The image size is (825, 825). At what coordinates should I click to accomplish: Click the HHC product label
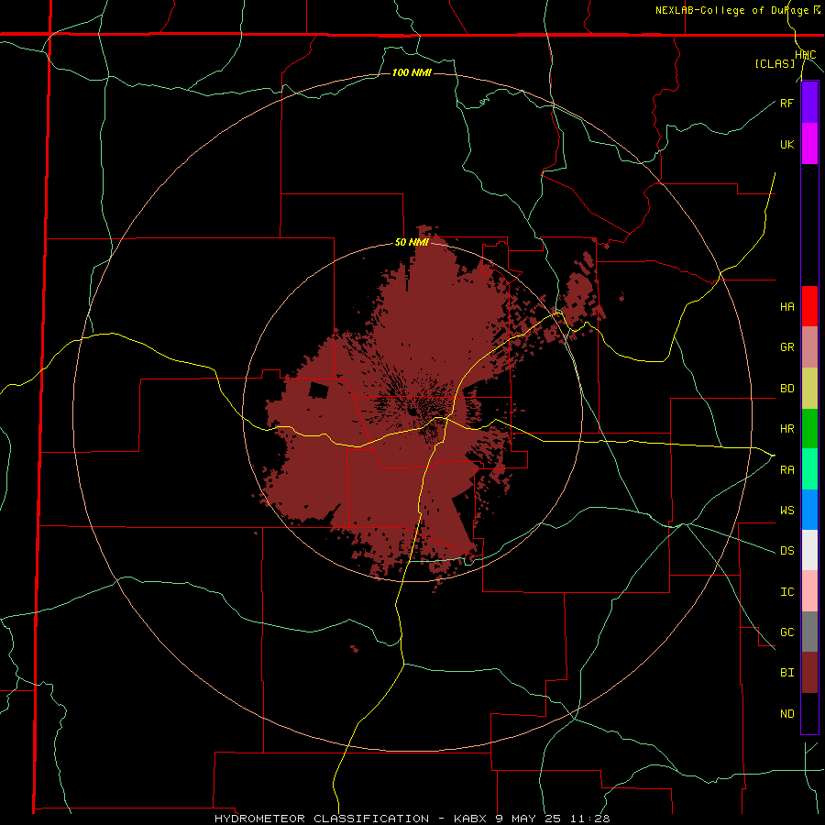[805, 55]
